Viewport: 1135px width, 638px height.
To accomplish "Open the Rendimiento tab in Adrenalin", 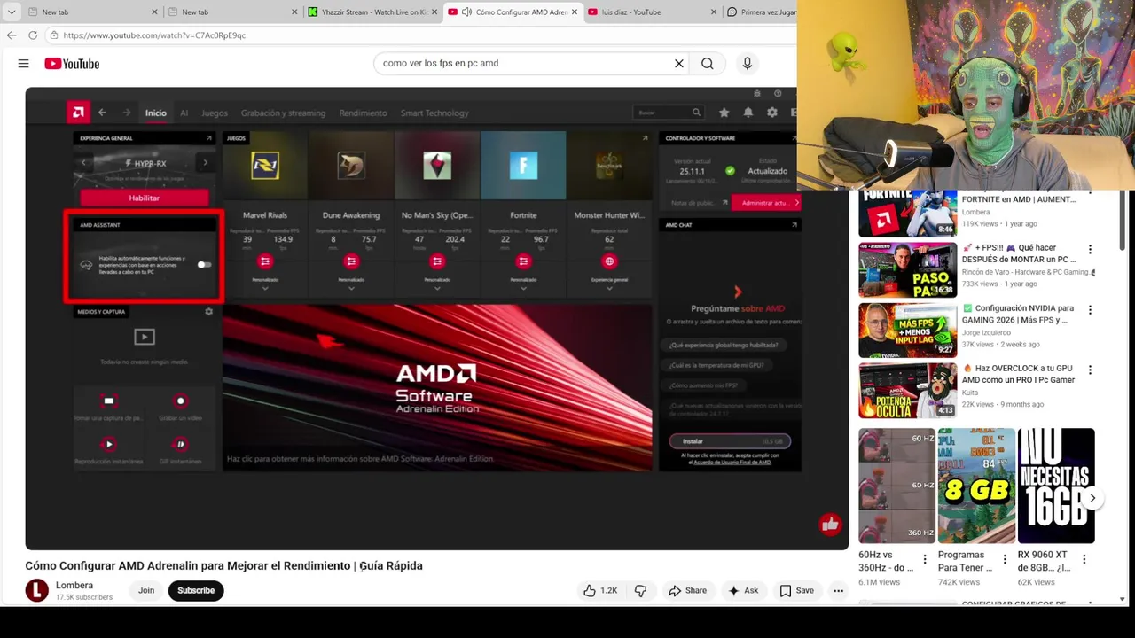I will (363, 113).
